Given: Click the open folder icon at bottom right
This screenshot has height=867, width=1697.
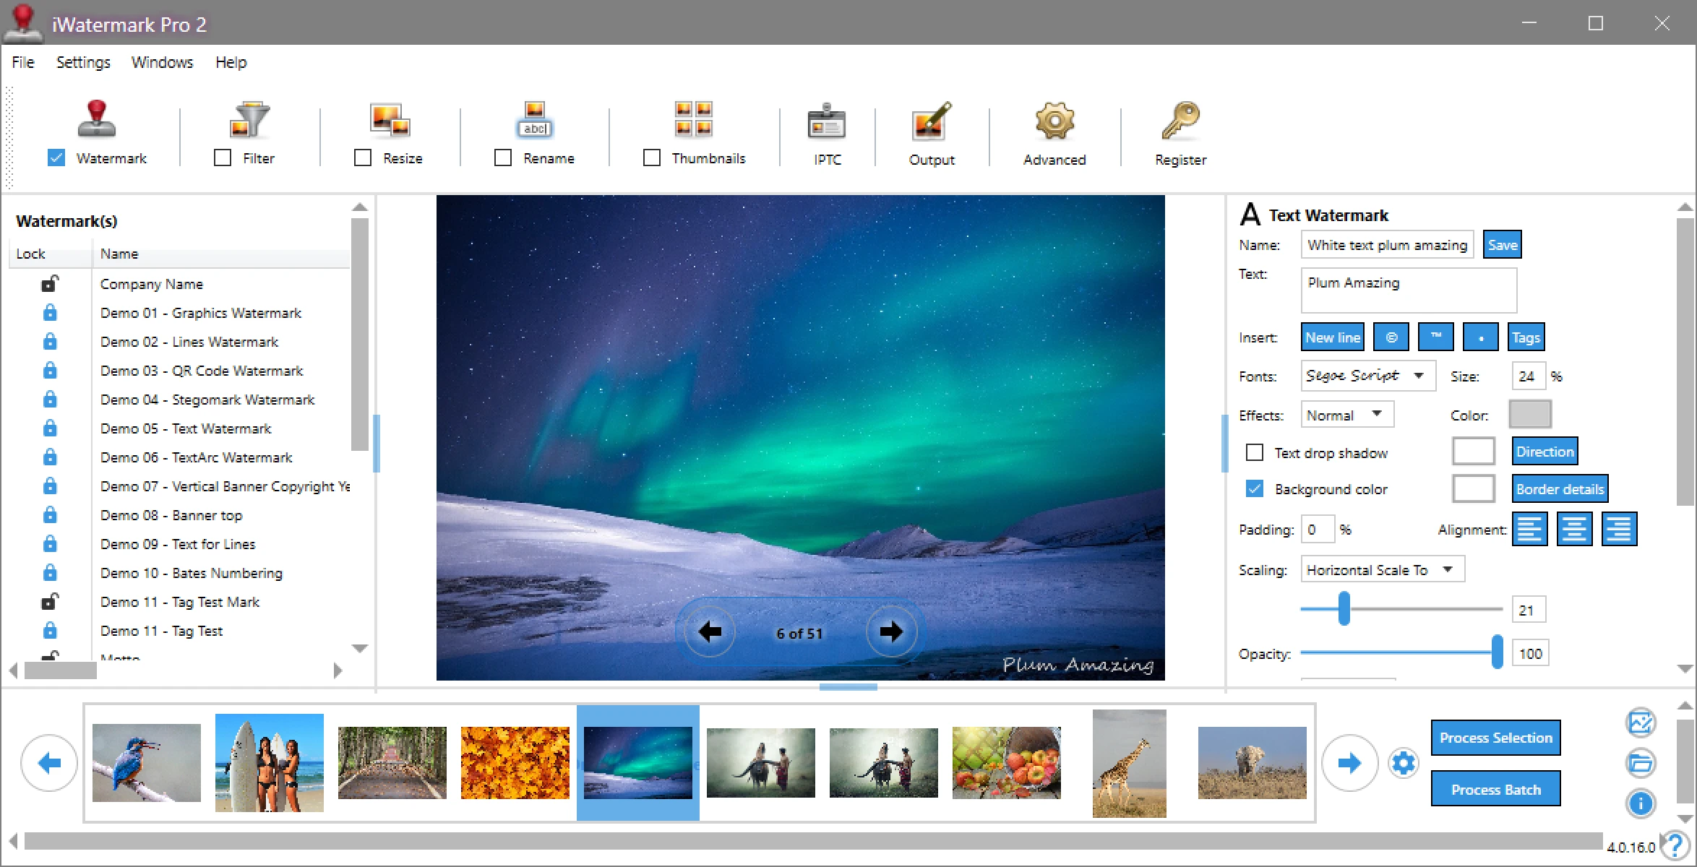Looking at the screenshot, I should [1641, 762].
